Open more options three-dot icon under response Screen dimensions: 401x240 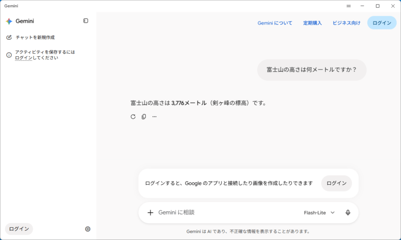tap(155, 116)
